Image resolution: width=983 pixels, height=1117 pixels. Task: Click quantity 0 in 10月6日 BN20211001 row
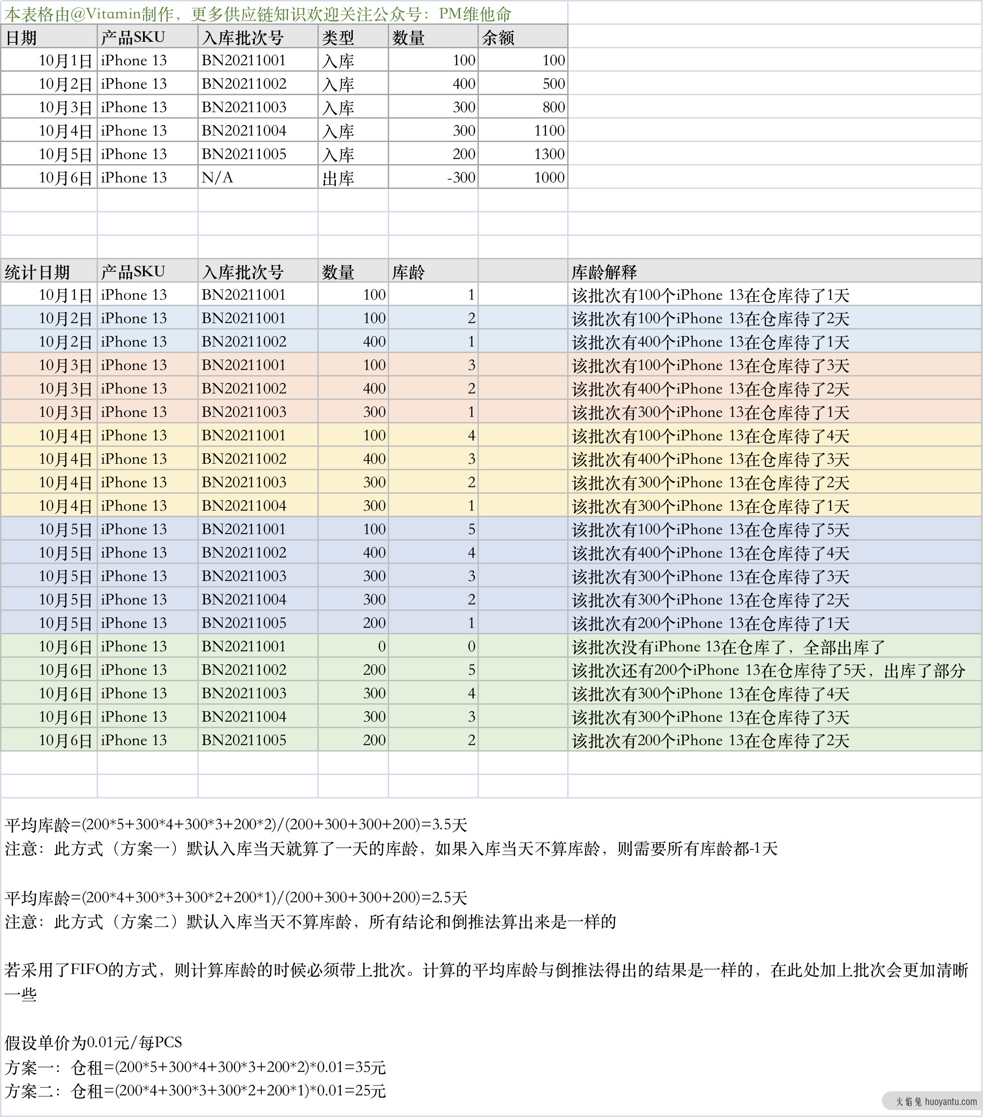pyautogui.click(x=353, y=646)
